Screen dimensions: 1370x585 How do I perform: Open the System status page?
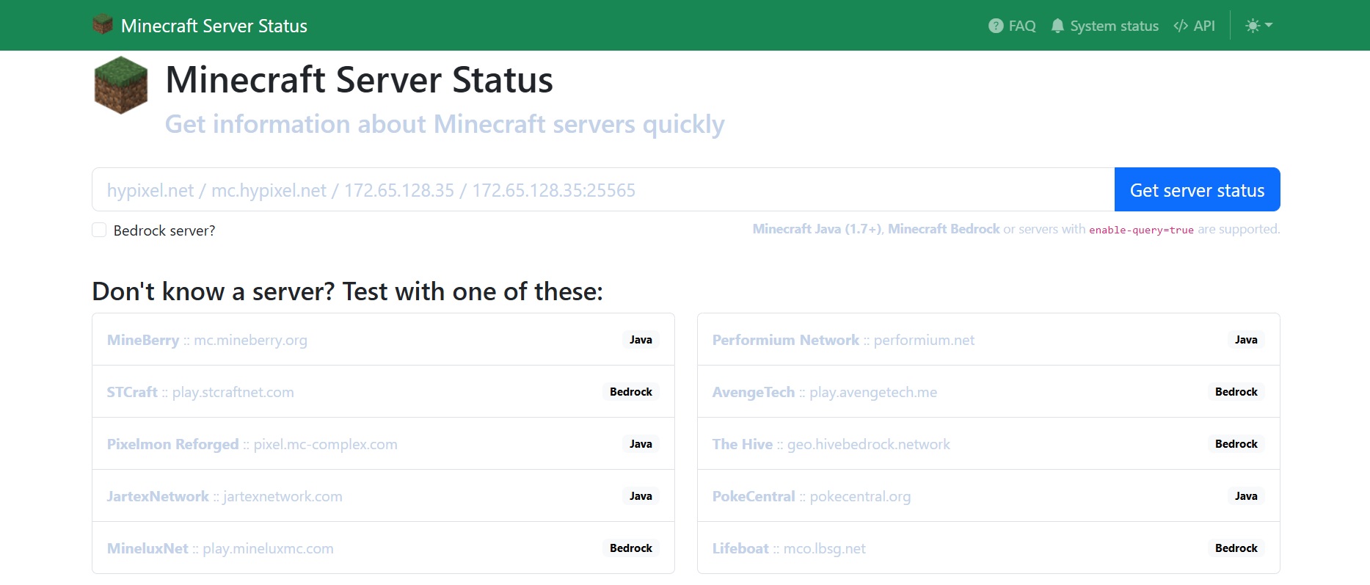coord(1113,26)
